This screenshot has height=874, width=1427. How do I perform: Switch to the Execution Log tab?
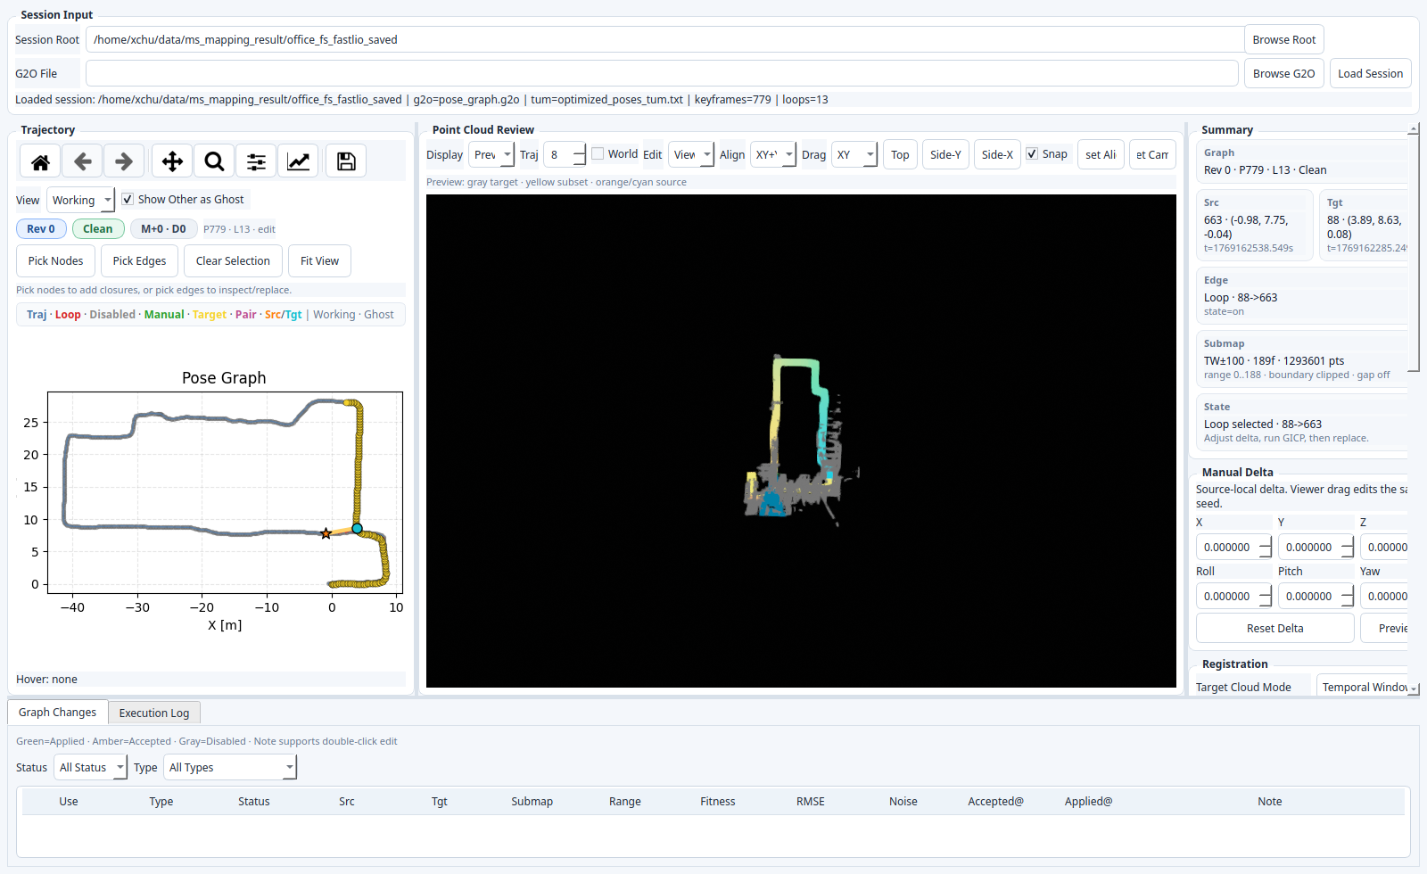click(x=154, y=713)
